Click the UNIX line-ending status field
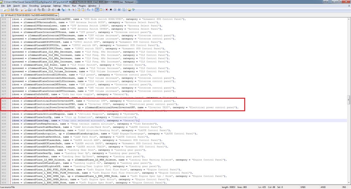The image size is (351, 189). pos(303,187)
